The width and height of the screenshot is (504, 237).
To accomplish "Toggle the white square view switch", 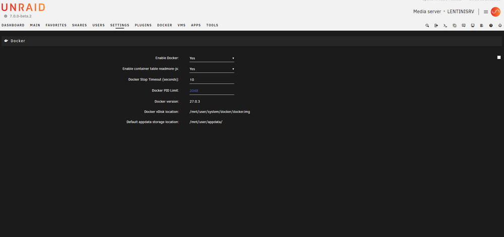I will point(499,57).
